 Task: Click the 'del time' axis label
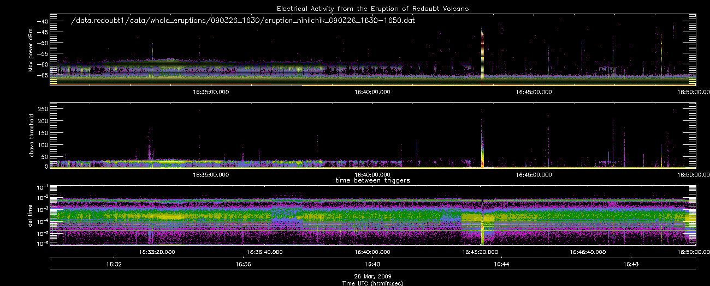31,216
